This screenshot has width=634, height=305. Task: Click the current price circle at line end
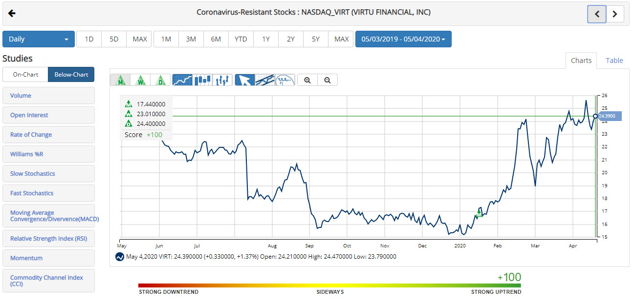pos(595,116)
